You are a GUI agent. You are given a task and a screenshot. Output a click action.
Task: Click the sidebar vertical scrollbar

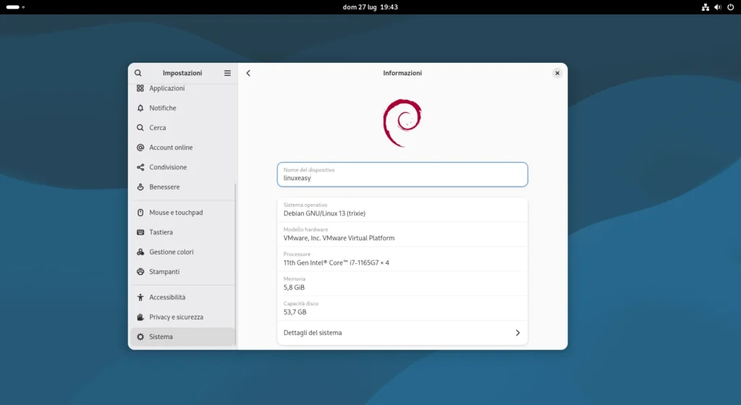pyautogui.click(x=235, y=265)
